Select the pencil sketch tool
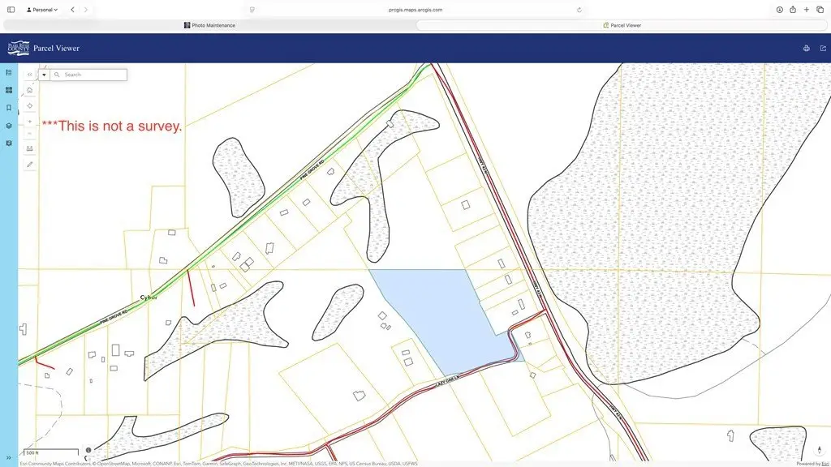831x467 pixels. [30, 165]
